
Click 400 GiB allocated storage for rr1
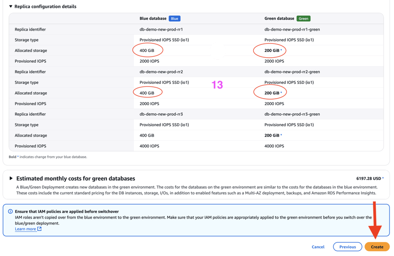(147, 51)
